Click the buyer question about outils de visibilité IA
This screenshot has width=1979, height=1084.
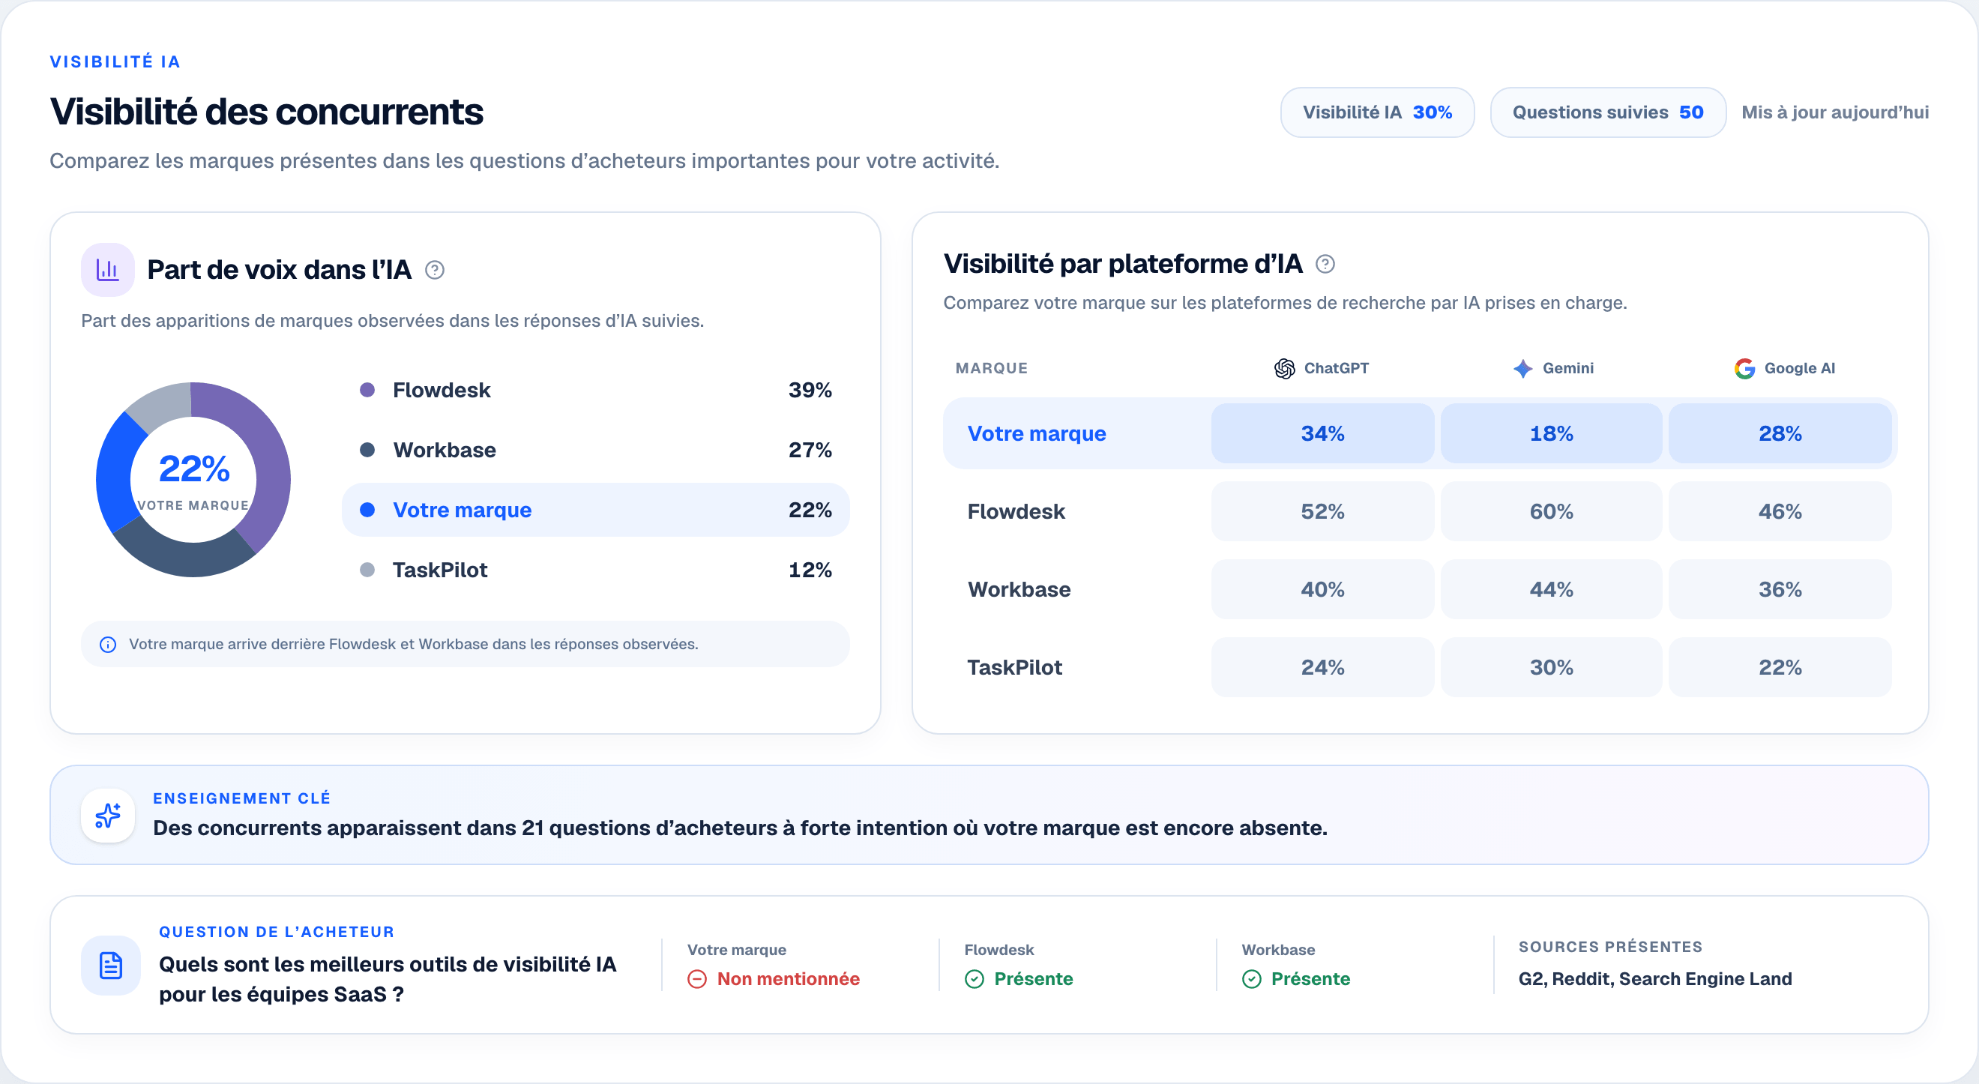pos(388,980)
